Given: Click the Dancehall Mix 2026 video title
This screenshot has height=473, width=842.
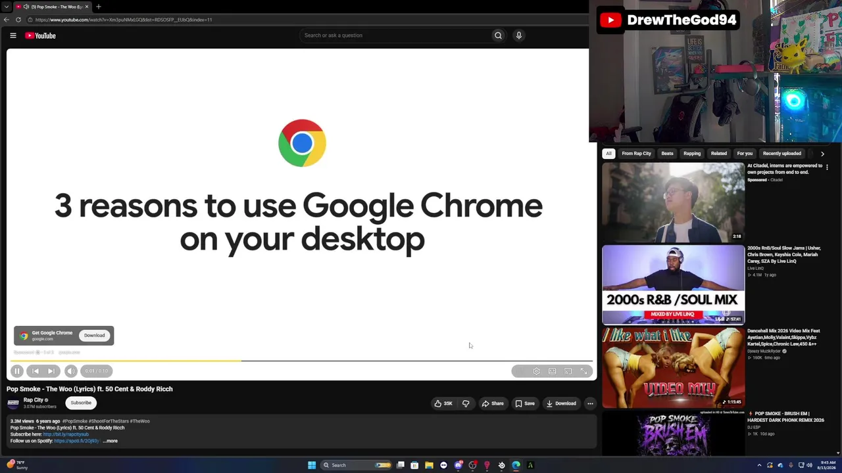Looking at the screenshot, I should (x=783, y=338).
